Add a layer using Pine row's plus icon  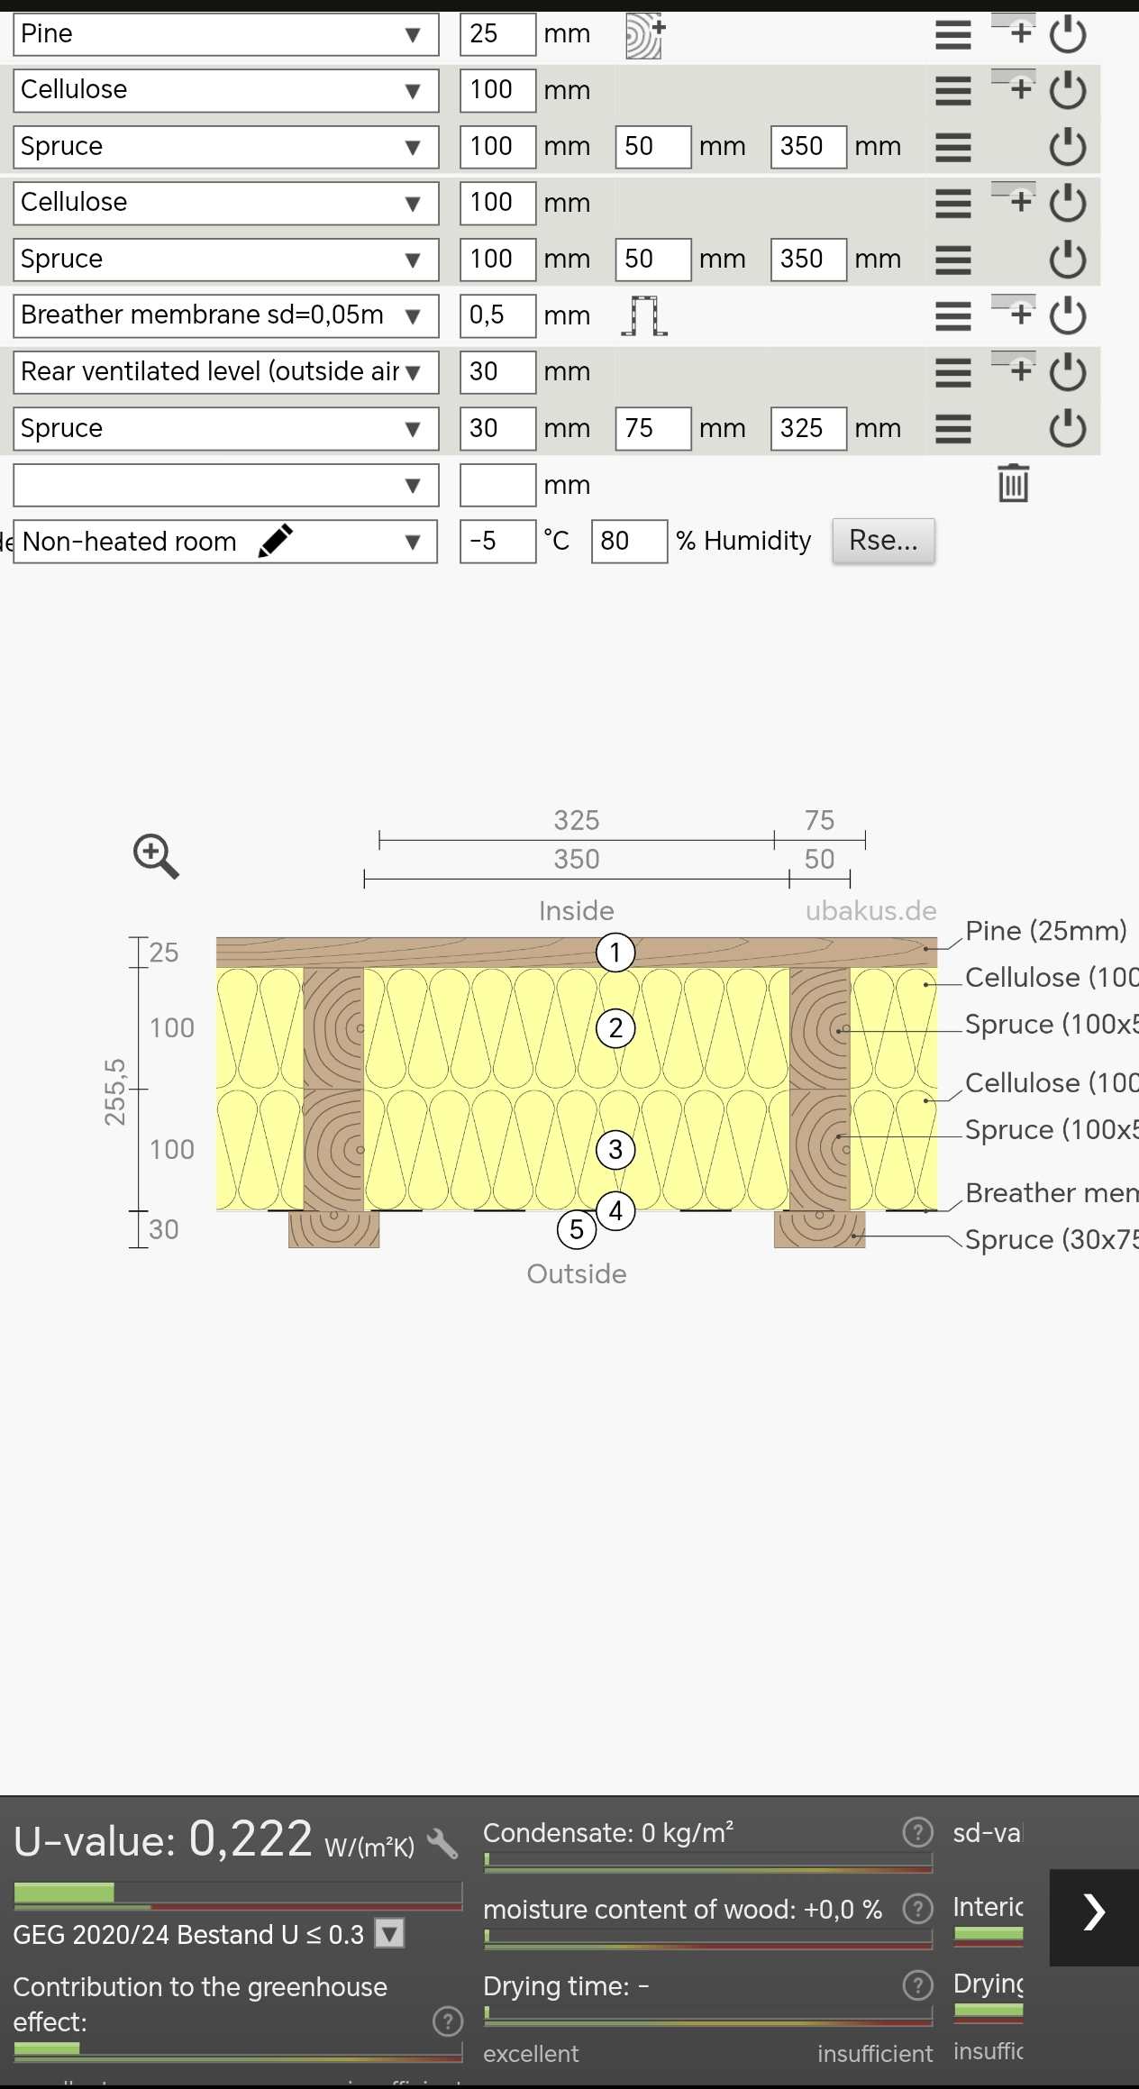(x=1015, y=32)
